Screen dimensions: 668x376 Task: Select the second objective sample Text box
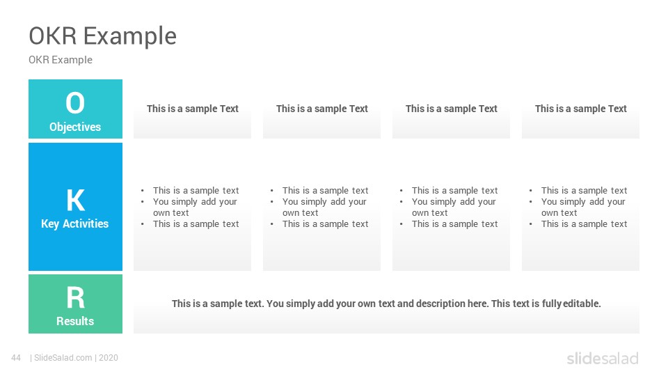pyautogui.click(x=321, y=109)
